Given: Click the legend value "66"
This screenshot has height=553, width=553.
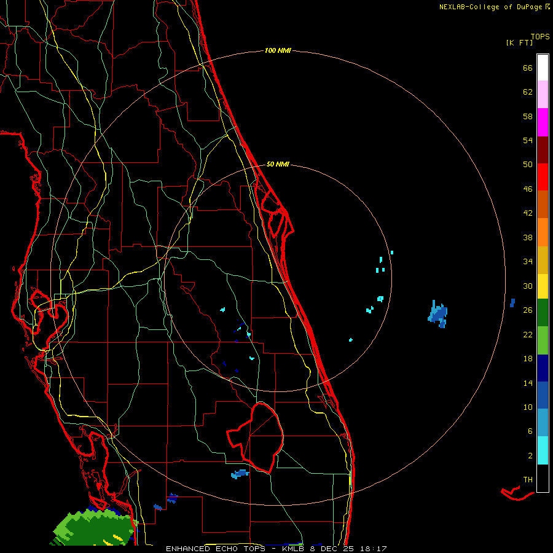Looking at the screenshot, I should coord(528,68).
